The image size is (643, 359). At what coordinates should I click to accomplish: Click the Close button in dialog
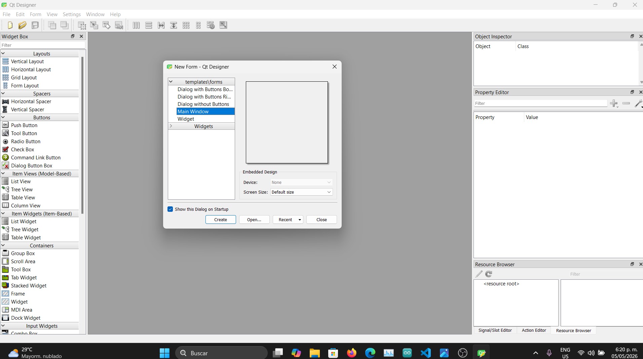[321, 220]
